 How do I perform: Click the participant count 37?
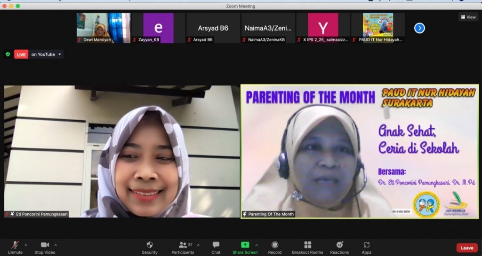(x=190, y=245)
